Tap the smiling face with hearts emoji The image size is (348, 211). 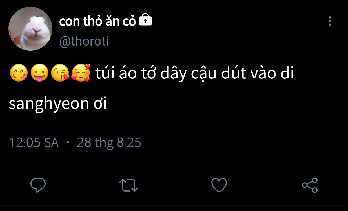81,73
